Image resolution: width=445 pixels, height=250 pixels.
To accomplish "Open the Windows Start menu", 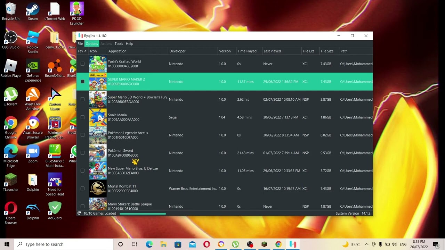I will click(7, 244).
